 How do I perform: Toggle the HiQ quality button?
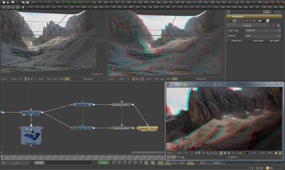pyautogui.click(x=160, y=163)
